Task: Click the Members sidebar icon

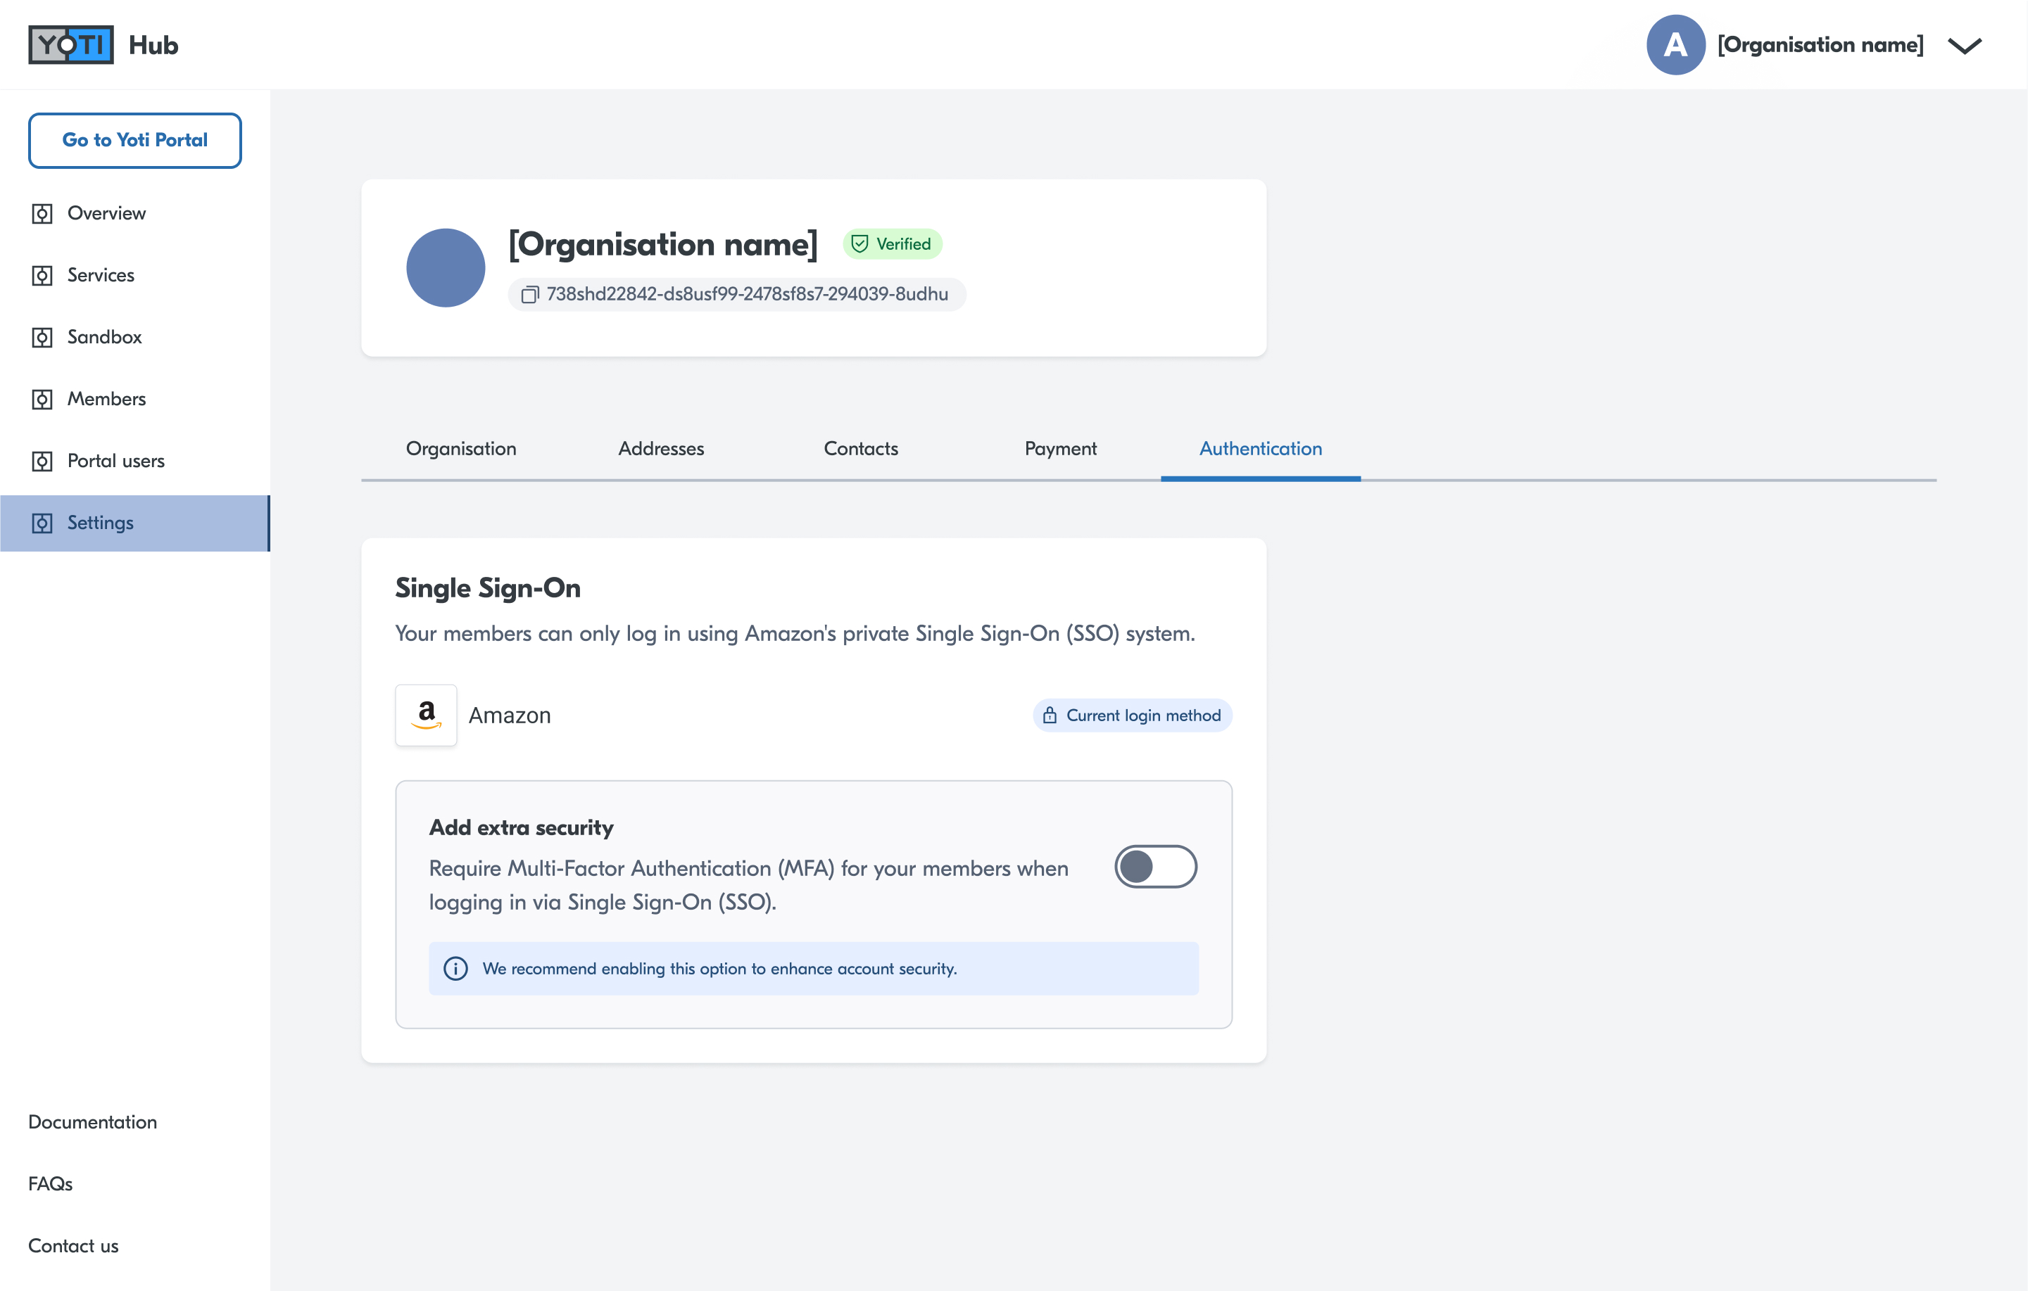Action: [x=42, y=399]
